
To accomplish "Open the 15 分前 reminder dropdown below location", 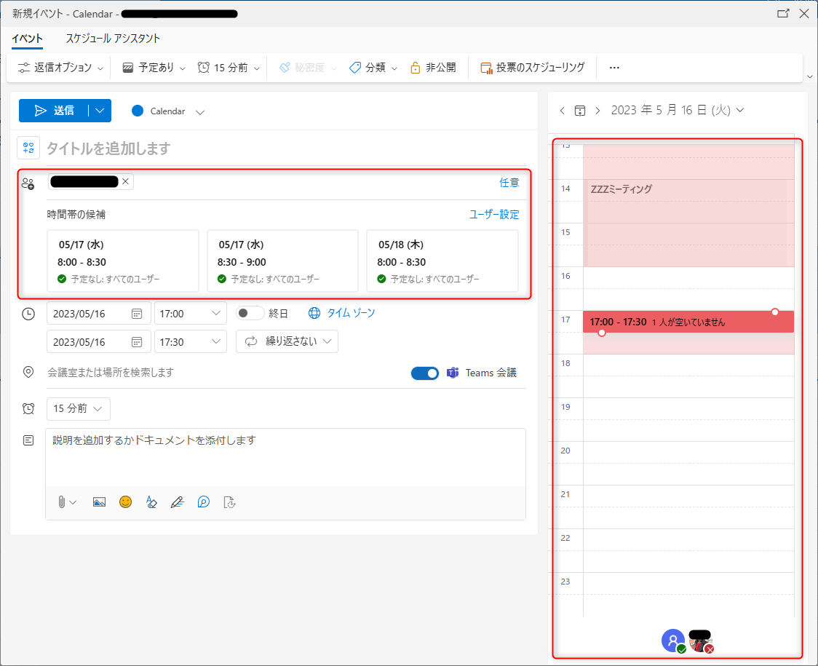I will (x=79, y=408).
